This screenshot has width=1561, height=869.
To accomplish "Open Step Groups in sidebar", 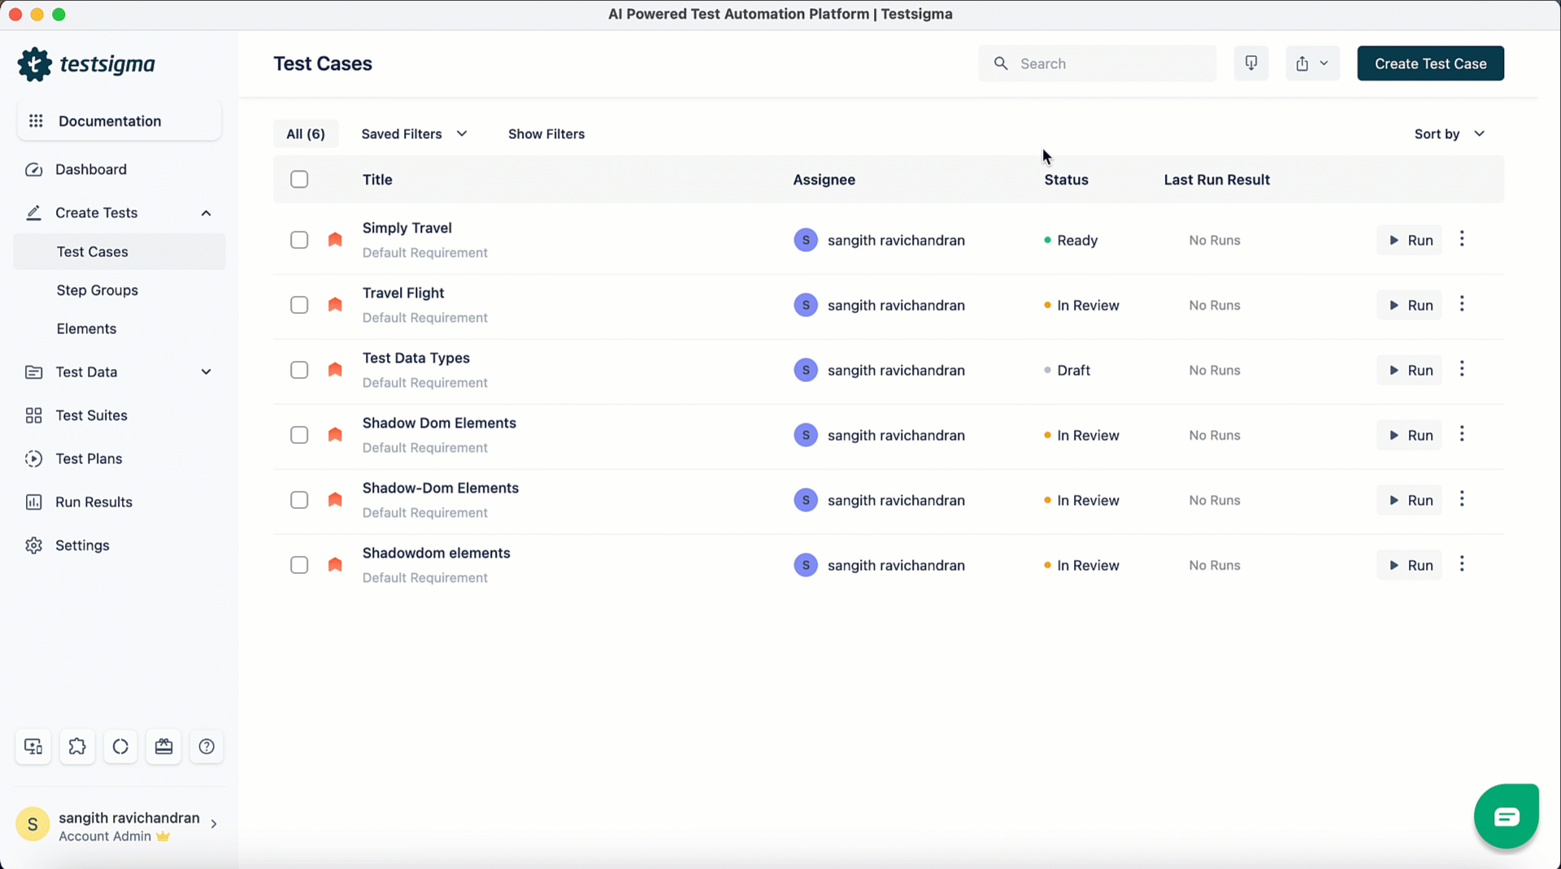I will click(98, 290).
